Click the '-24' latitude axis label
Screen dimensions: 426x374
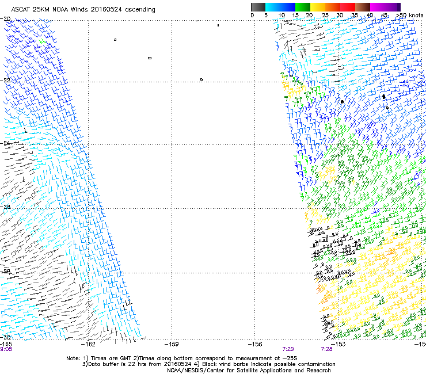(5, 143)
